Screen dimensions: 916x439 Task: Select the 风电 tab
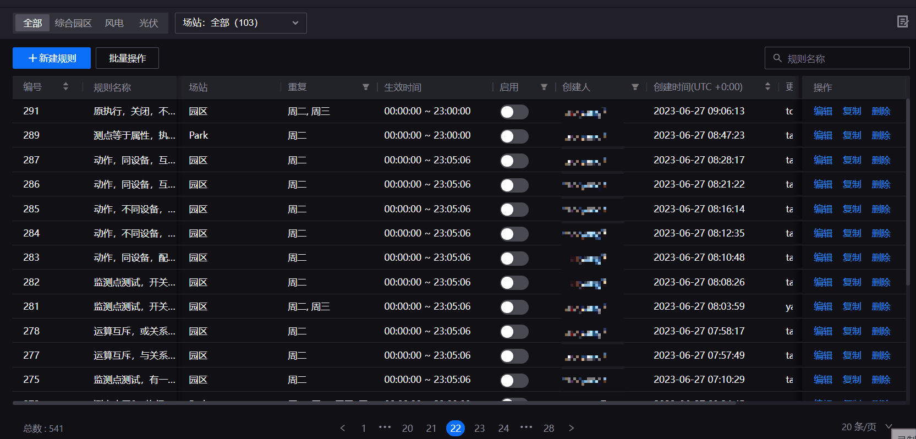click(x=114, y=23)
